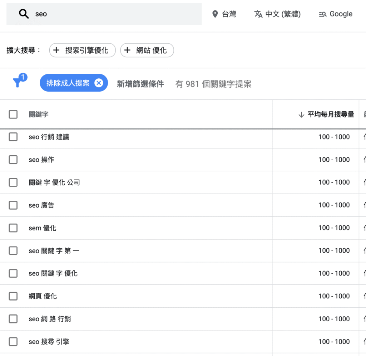The height and width of the screenshot is (356, 366).
Task: Add 搜索引擎優化 to broaden search
Action: click(83, 50)
